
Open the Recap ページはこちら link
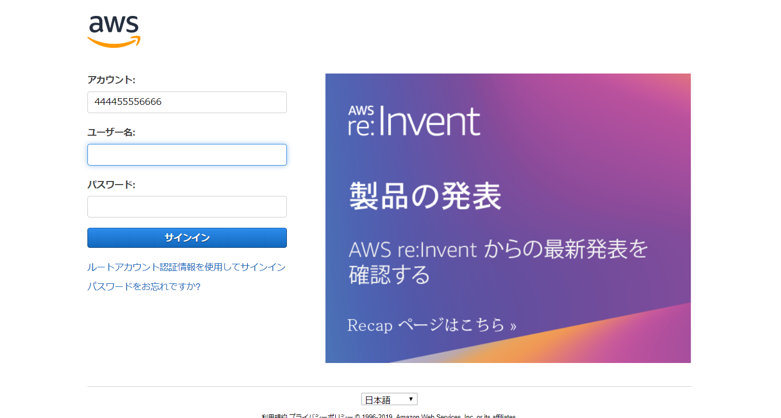tap(431, 325)
